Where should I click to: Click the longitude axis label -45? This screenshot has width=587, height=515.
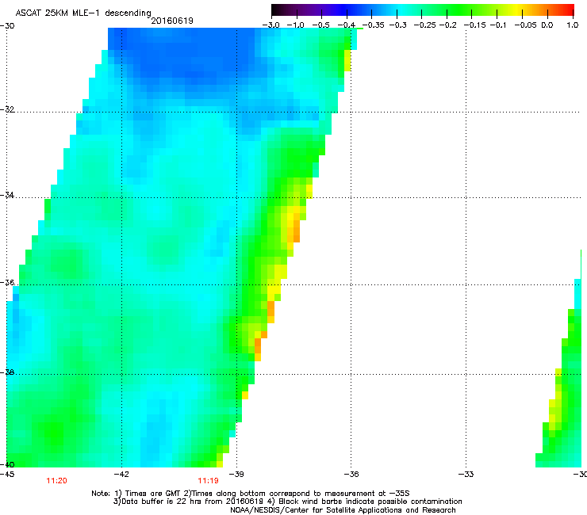[7, 475]
